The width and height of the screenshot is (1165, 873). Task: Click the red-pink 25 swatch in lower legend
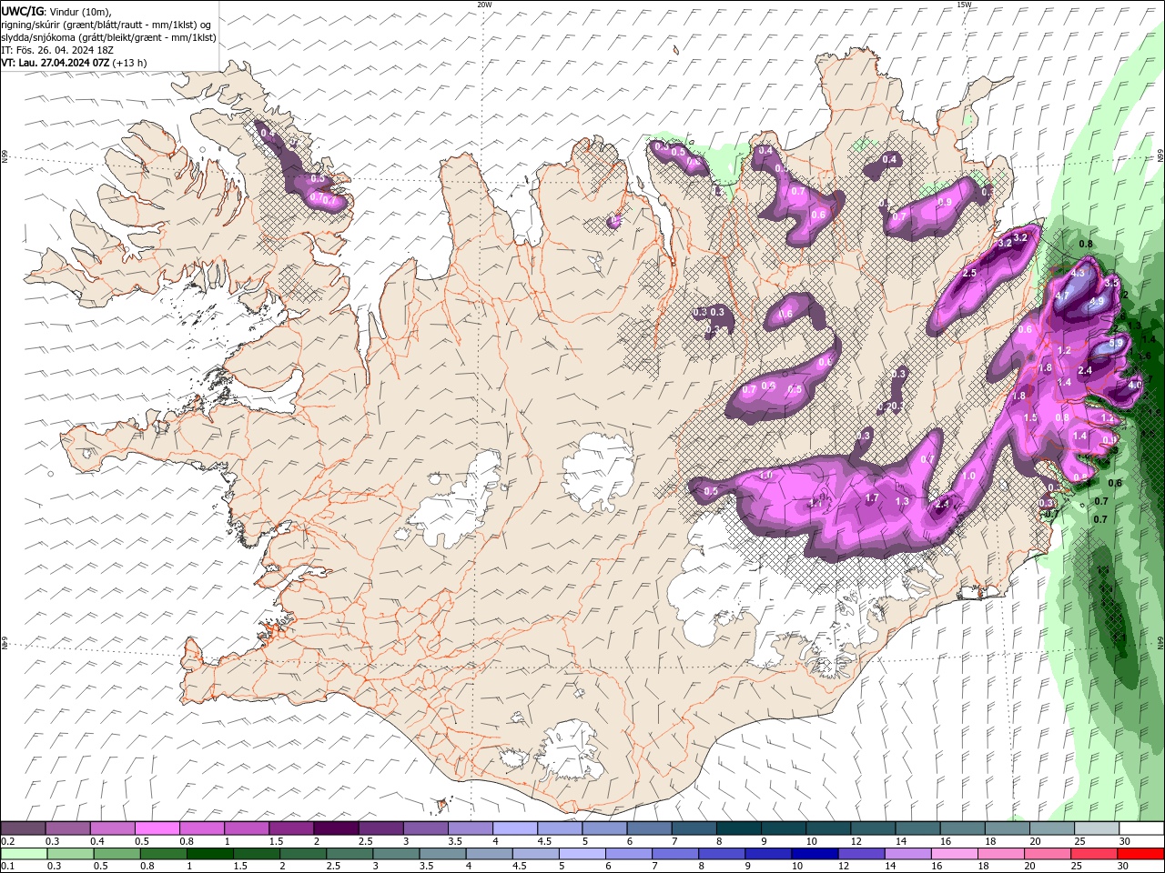pyautogui.click(x=1093, y=854)
